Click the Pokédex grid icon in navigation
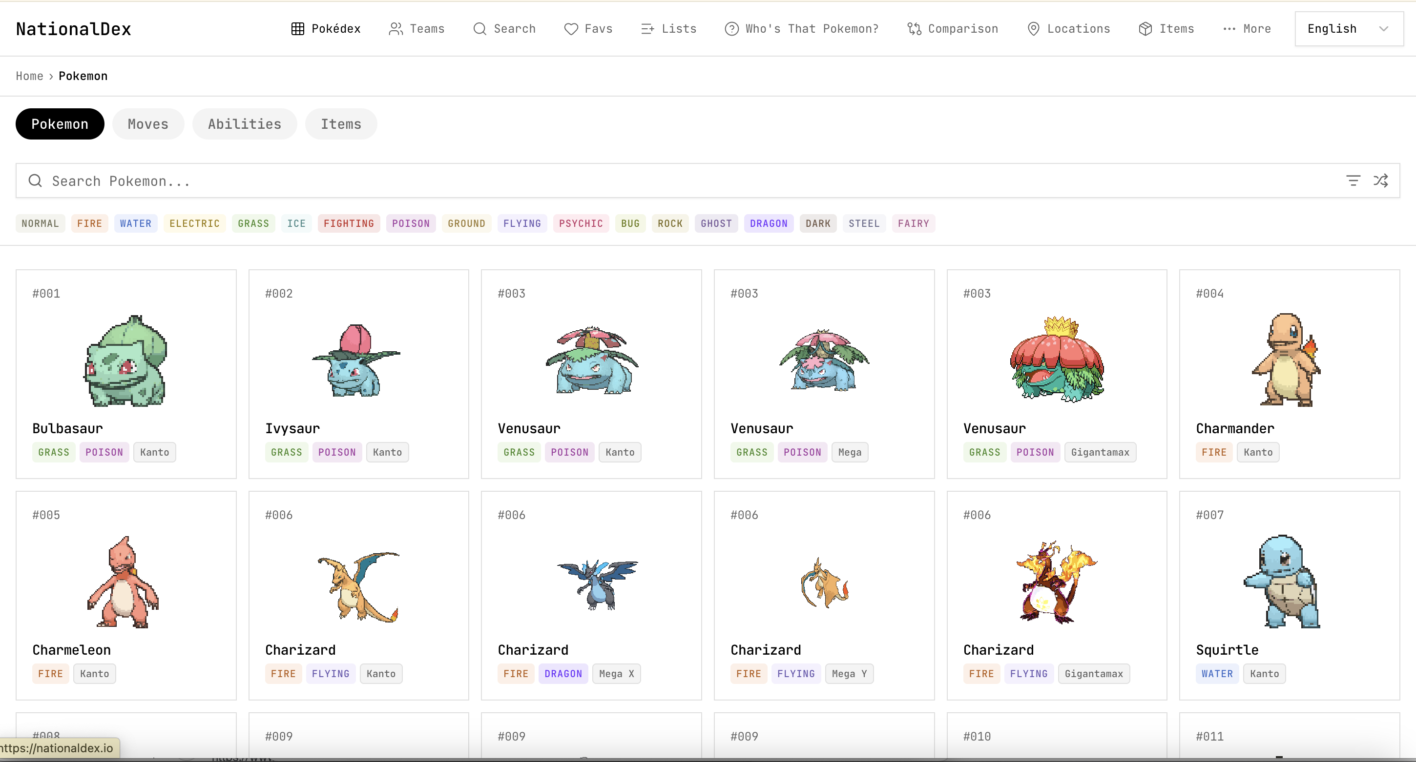This screenshot has height=762, width=1416. [x=297, y=29]
